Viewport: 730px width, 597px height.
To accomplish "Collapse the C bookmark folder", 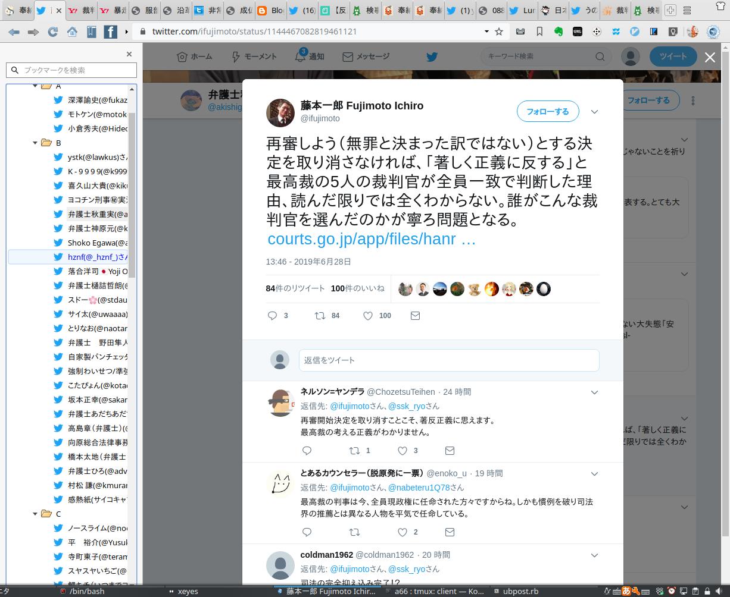I will tap(35, 514).
